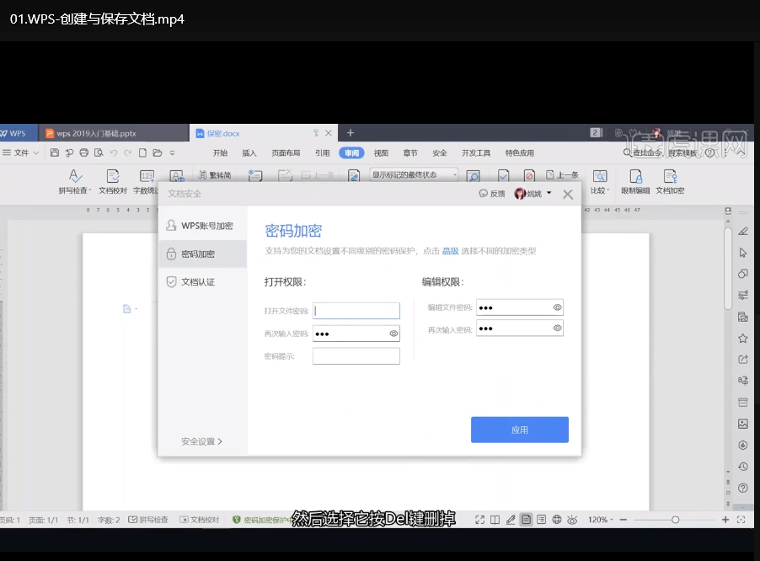Open the 显示标记的最终状态 dropdown
The image size is (760, 561).
point(414,175)
